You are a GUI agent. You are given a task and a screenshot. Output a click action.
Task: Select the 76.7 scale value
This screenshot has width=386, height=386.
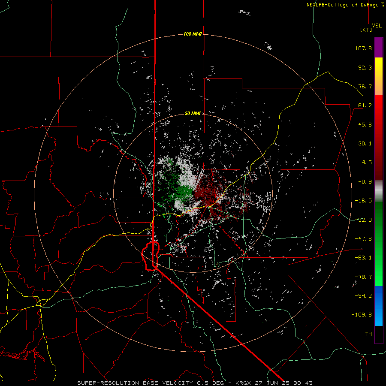click(x=365, y=86)
